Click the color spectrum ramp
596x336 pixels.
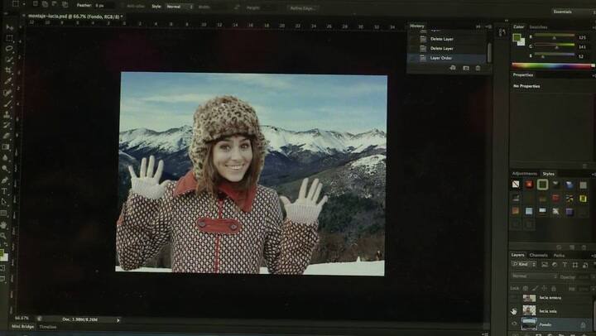pyautogui.click(x=552, y=65)
